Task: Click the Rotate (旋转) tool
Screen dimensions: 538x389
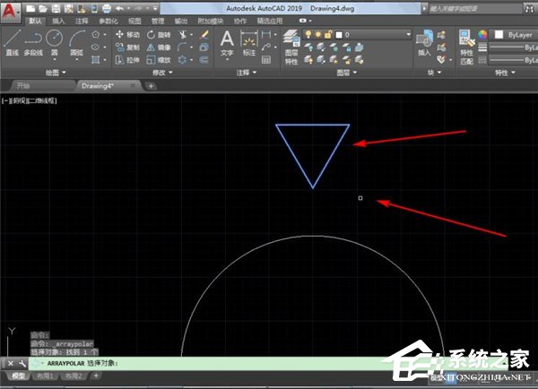Action: [x=158, y=34]
